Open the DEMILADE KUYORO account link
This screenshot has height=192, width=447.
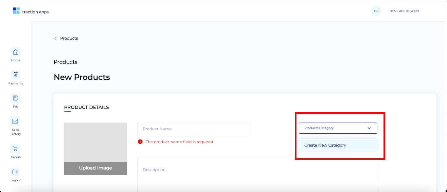coord(404,11)
